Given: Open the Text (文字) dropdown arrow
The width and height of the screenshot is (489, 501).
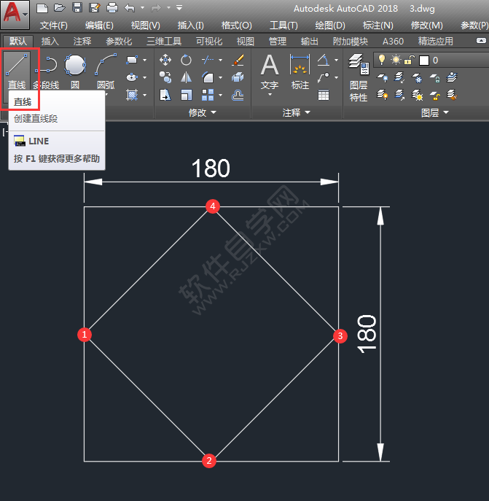Looking at the screenshot, I should pos(270,94).
